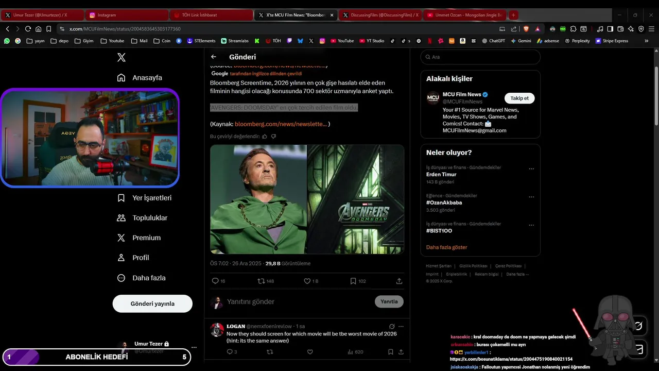Open YT Studio bookmark
Image resolution: width=659 pixels, height=371 pixels.
(x=372, y=41)
